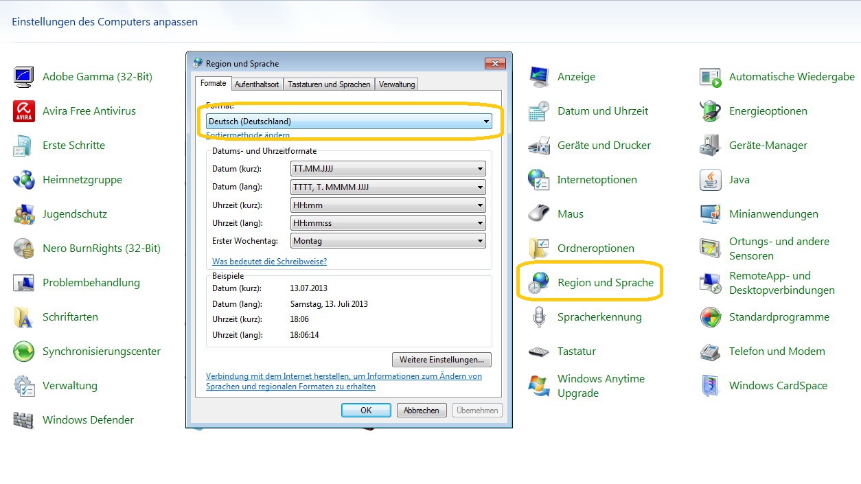Open the Maus settings icon
Screen dimensions: 861x484
pos(539,214)
